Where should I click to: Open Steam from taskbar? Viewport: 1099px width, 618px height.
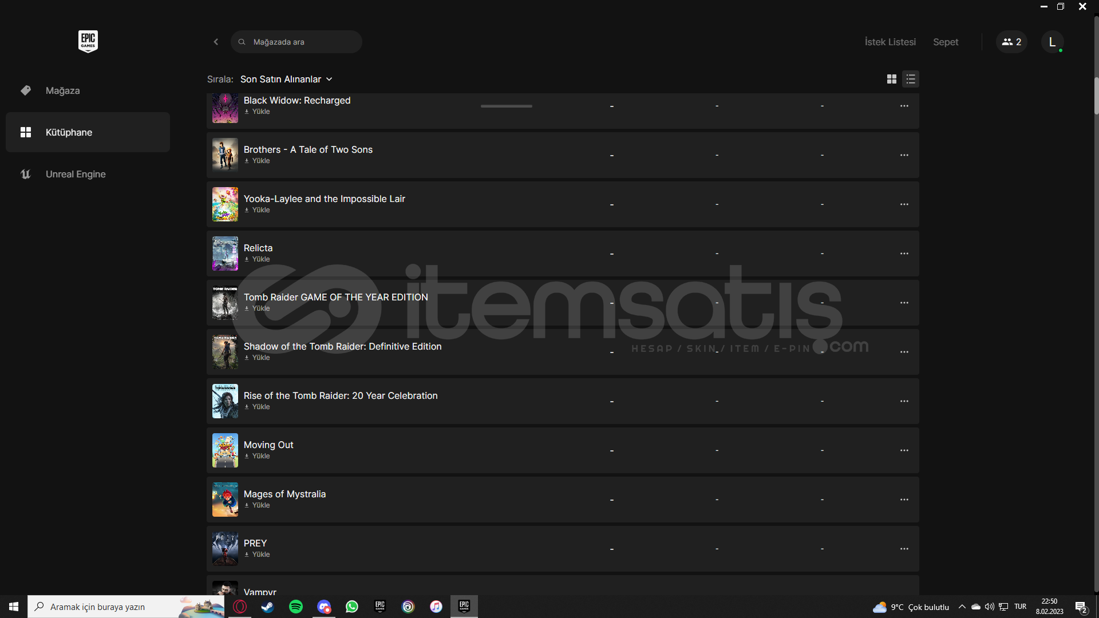(267, 607)
